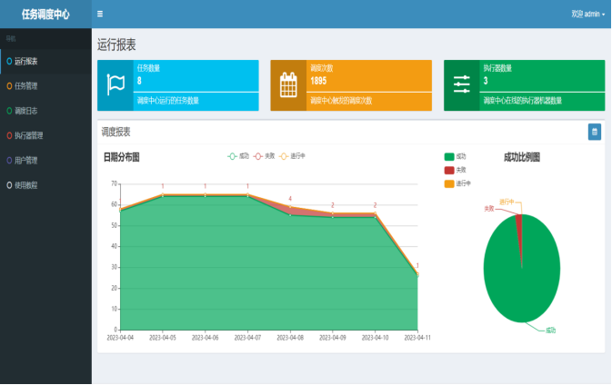Click the calendar icon on 调度次数 card
Viewport: 612px width, 385px height.
(x=288, y=85)
